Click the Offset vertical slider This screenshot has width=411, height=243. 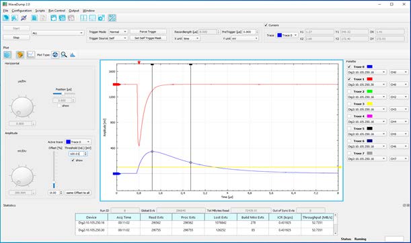pyautogui.click(x=54, y=170)
